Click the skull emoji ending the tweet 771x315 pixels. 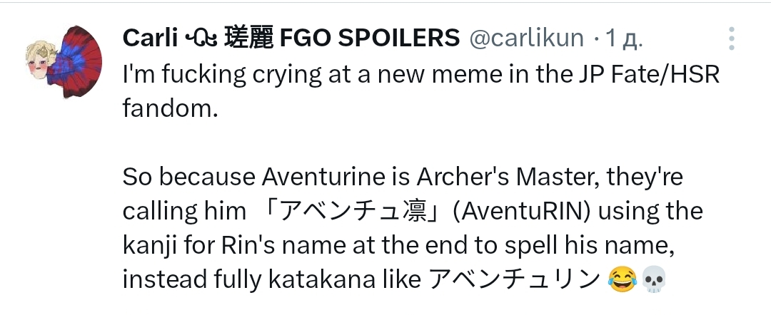655,281
